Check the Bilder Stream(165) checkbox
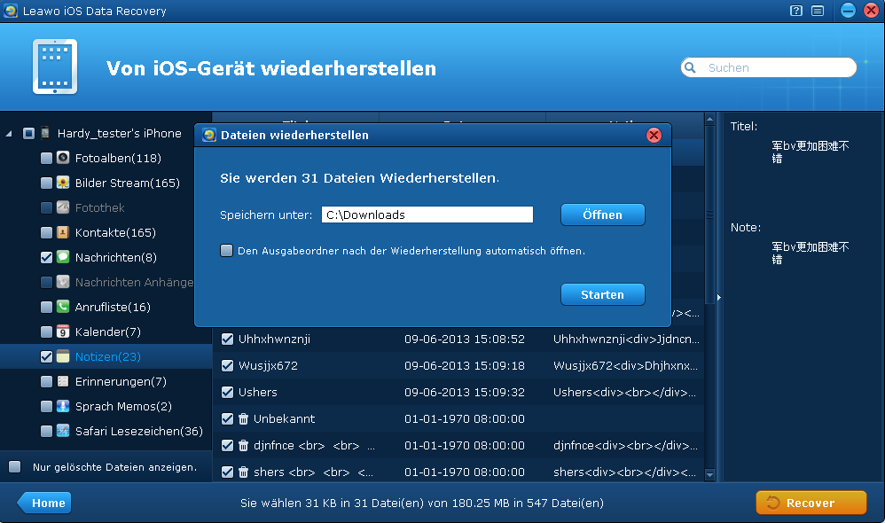885x523 pixels. [x=47, y=183]
